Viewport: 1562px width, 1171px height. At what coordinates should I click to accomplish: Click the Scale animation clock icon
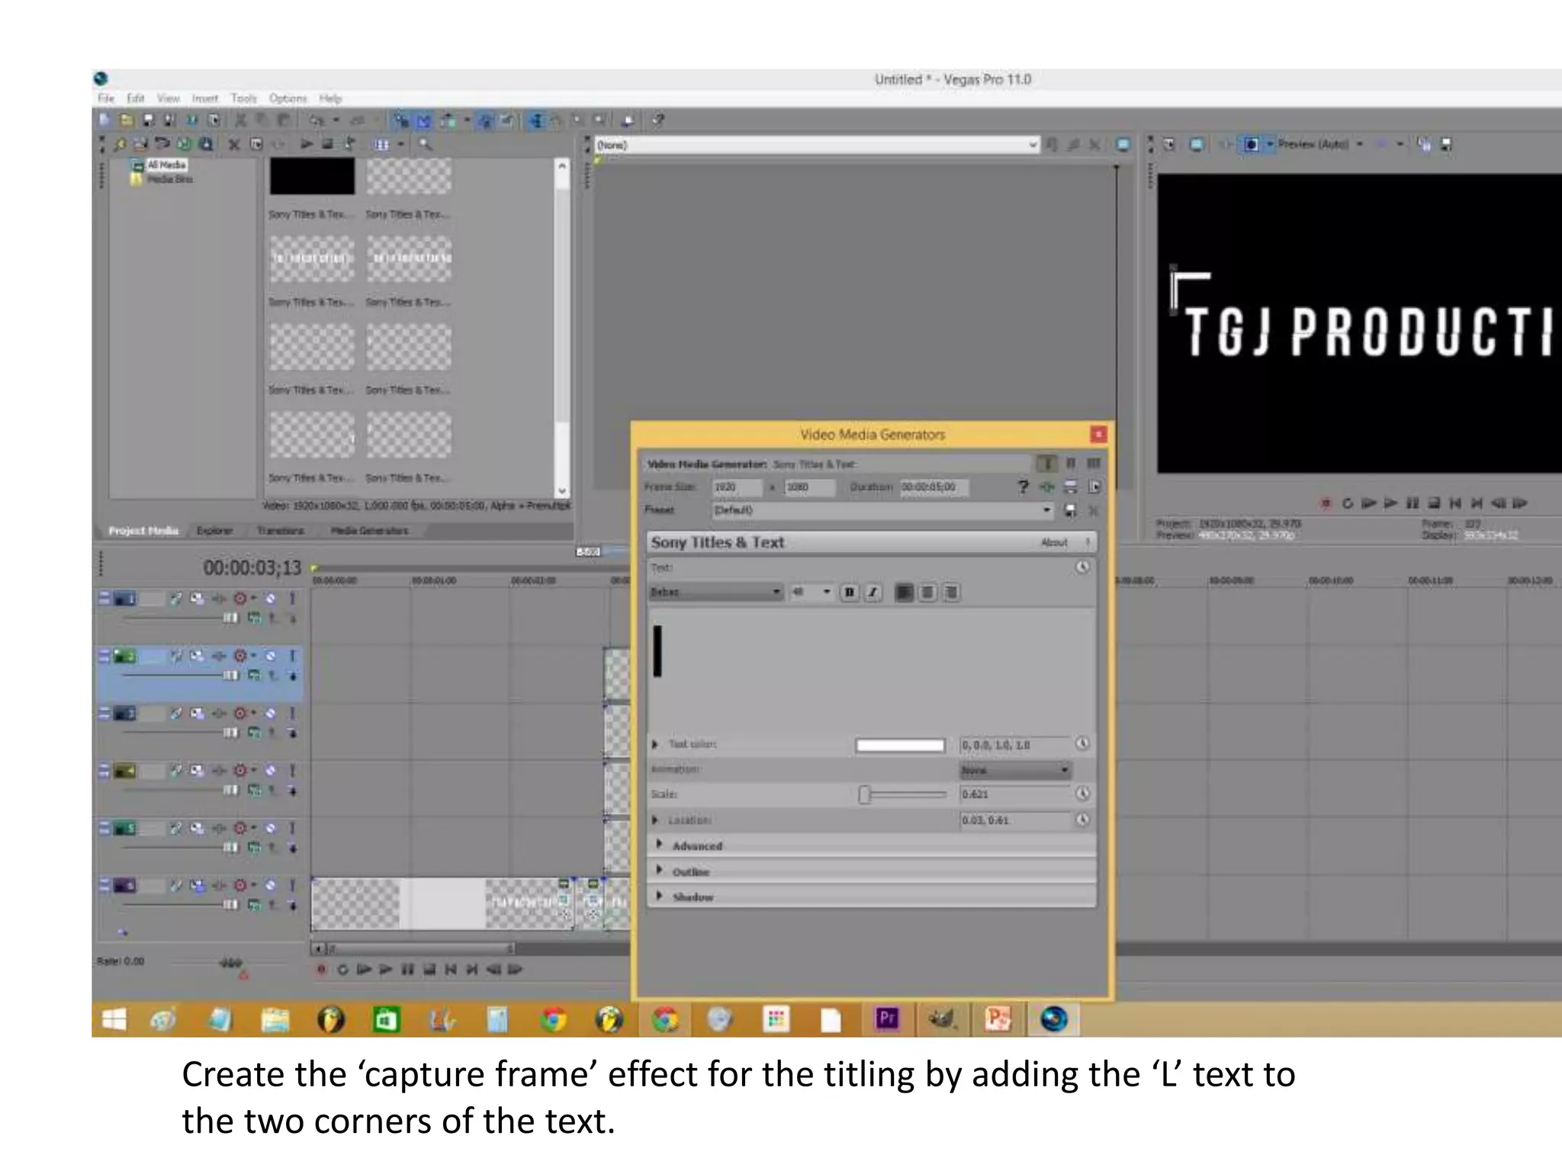(1082, 794)
